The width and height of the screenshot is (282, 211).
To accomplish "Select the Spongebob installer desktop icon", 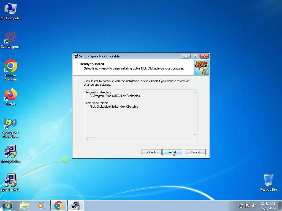I will (11, 154).
